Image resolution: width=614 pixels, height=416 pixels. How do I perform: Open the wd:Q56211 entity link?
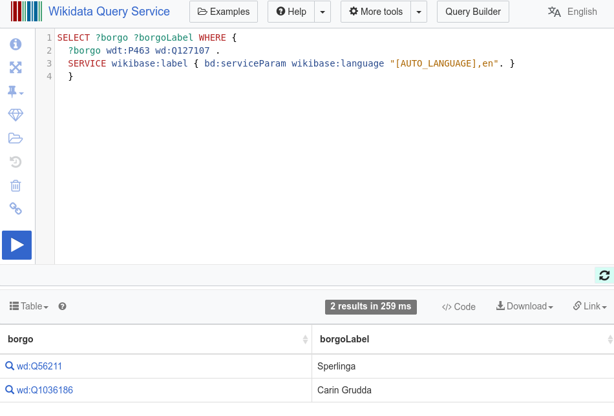coord(39,366)
